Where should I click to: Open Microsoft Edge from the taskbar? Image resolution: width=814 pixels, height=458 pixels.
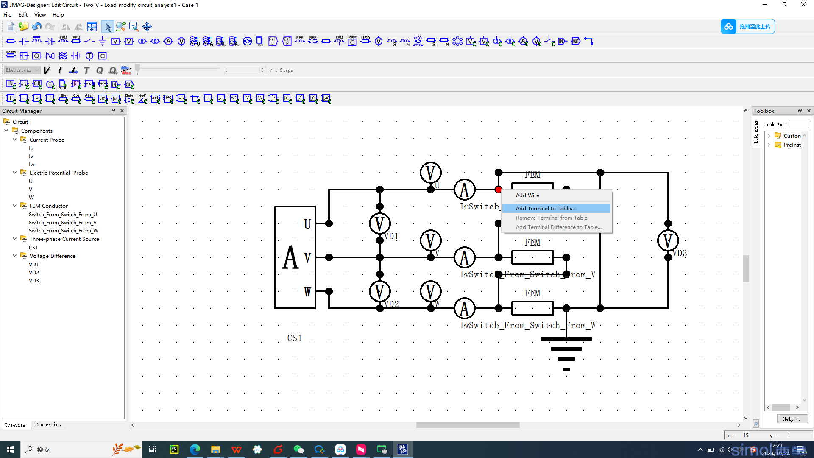pyautogui.click(x=195, y=450)
